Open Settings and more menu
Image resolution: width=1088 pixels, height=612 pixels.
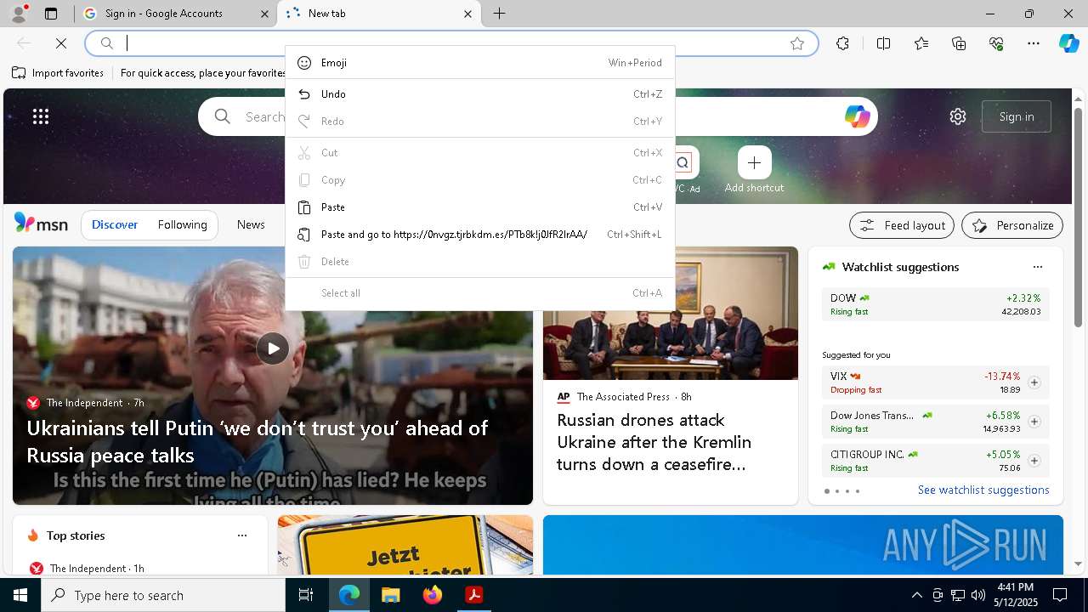[1034, 43]
